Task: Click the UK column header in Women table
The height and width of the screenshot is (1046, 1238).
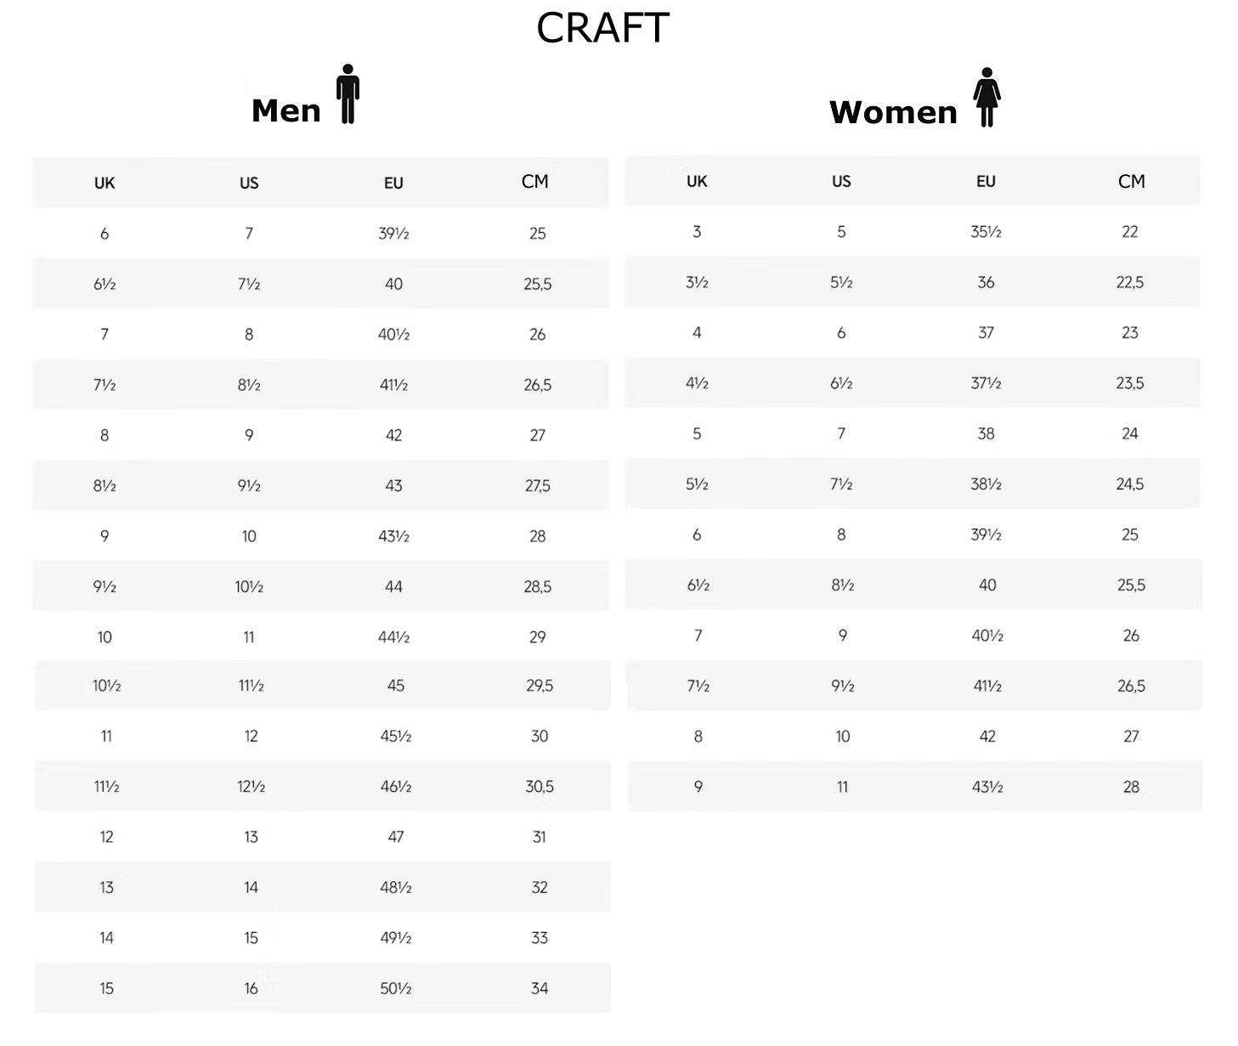Action: click(697, 181)
